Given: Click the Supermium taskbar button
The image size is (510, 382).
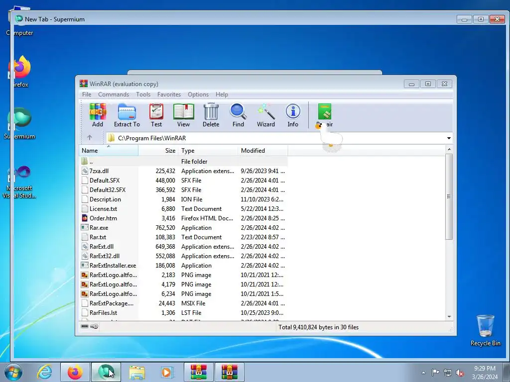Looking at the screenshot, I should 106,372.
